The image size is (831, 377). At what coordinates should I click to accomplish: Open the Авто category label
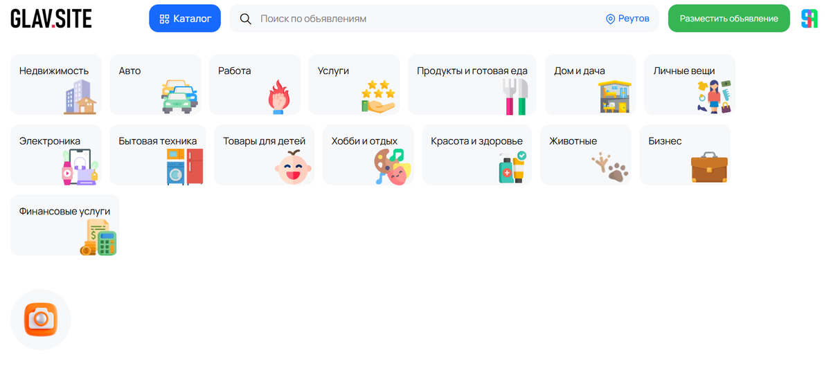(129, 71)
